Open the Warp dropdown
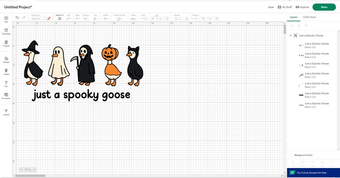This screenshot has height=178, width=340. pos(133,19)
